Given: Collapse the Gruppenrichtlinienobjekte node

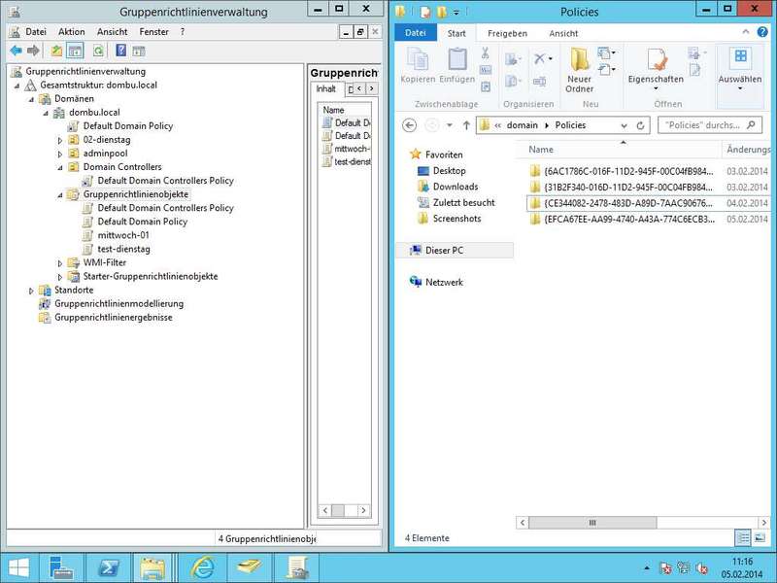Looking at the screenshot, I should [x=60, y=195].
